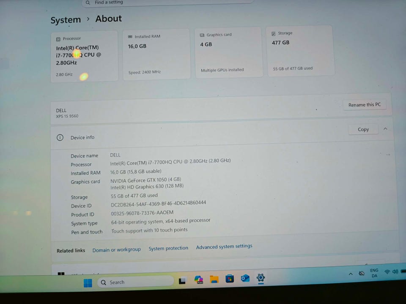Screen dimensions: 406x304
Task: Click NVIDIA GeForce GTX 1050 text
Action: pyautogui.click(x=146, y=180)
